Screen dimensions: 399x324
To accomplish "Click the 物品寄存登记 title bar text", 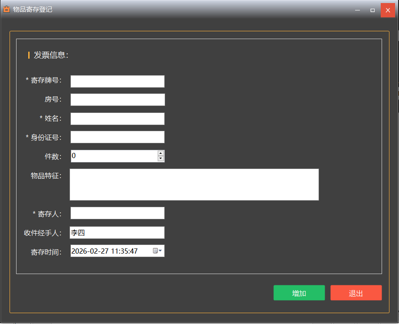I will pyautogui.click(x=33, y=9).
